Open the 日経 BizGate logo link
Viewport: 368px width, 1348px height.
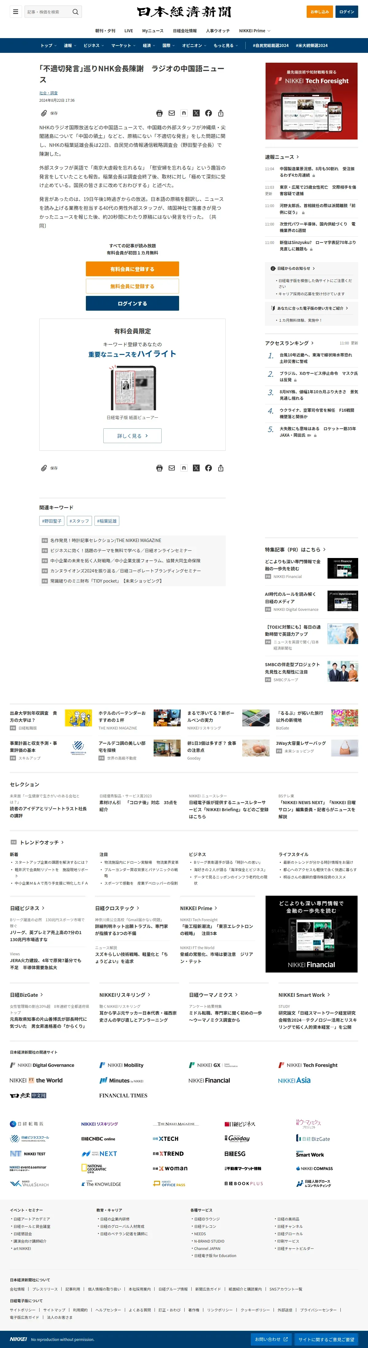coord(313,1139)
